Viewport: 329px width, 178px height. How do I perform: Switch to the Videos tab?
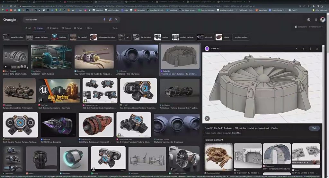(x=66, y=28)
